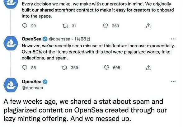The height and width of the screenshot is (127, 183).
Task: Open more options for the January 28 tweet
Action: pyautogui.click(x=173, y=39)
